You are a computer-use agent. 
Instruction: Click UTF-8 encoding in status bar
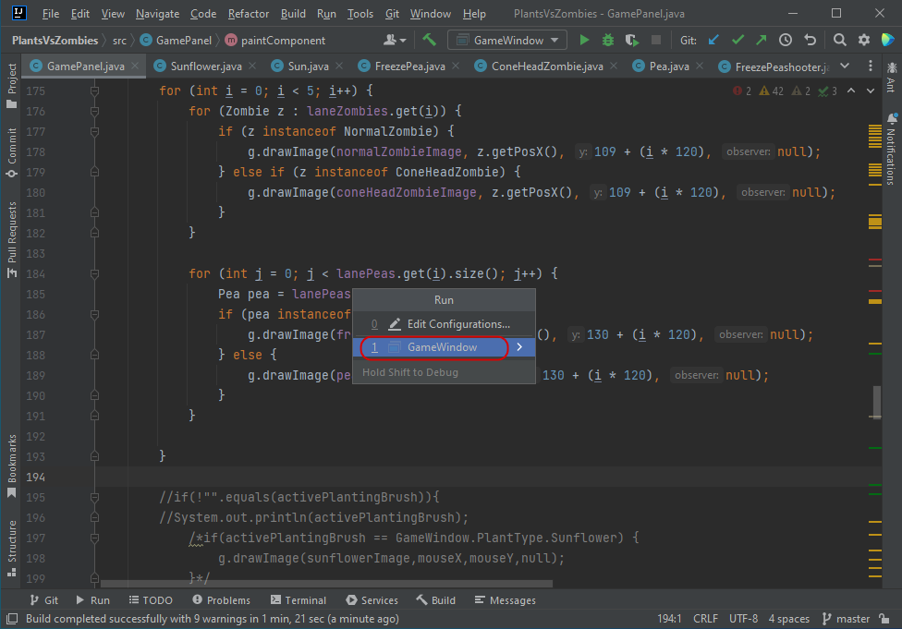pos(743,619)
